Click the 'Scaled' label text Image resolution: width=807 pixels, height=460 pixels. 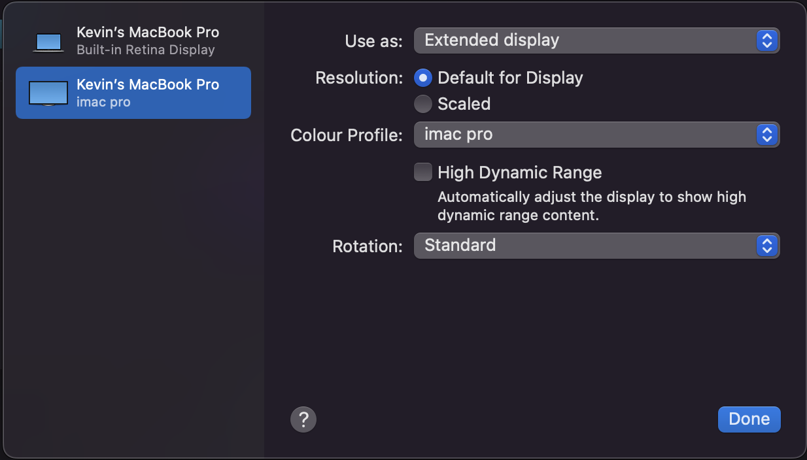click(x=464, y=104)
